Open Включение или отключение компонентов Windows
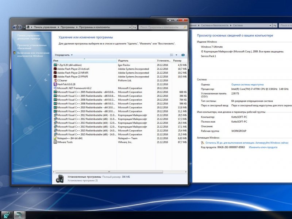The height and width of the screenshot is (219, 292). 33,54
